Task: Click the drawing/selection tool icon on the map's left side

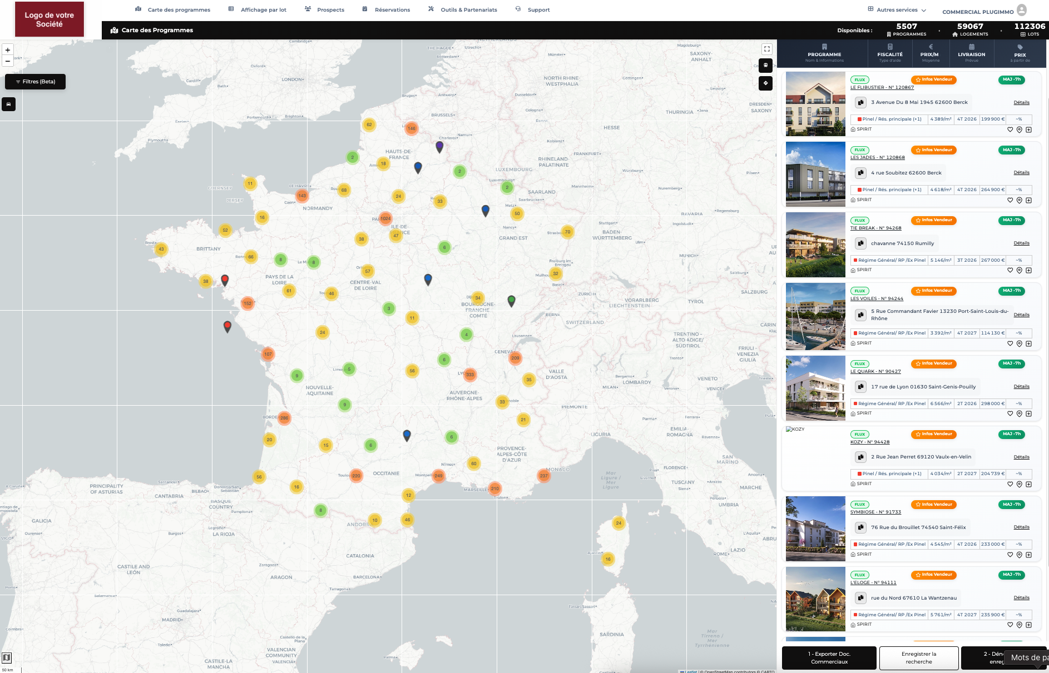Action: click(8, 104)
